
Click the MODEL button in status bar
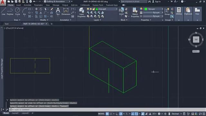pos(101,114)
